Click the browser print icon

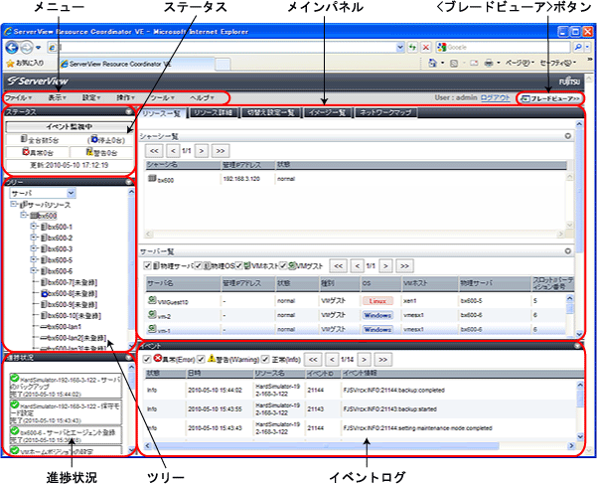tap(489, 63)
